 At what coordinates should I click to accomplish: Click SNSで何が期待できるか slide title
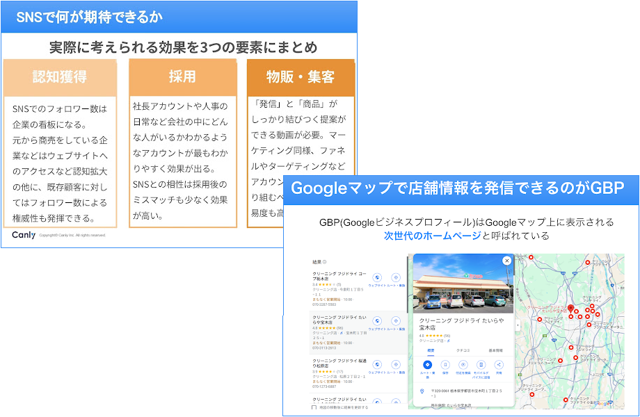[89, 17]
